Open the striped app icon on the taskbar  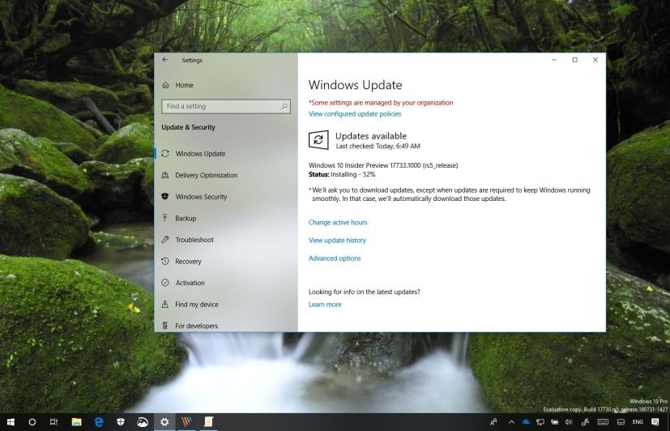186,422
